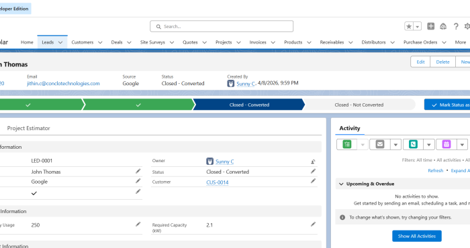Open the Customers tab
Viewport: 470px width, 248px height.
click(83, 42)
